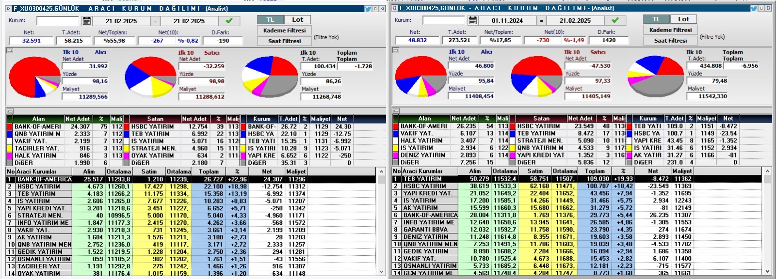
Task: Click Net value 32.591 in left window
Action: 32,41
